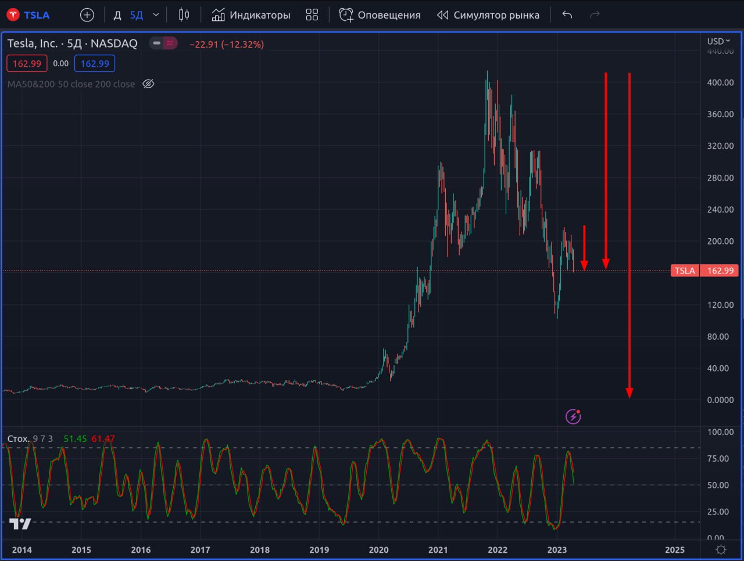The height and width of the screenshot is (561, 744).
Task: Open the Индикаторы panel
Action: click(x=251, y=15)
